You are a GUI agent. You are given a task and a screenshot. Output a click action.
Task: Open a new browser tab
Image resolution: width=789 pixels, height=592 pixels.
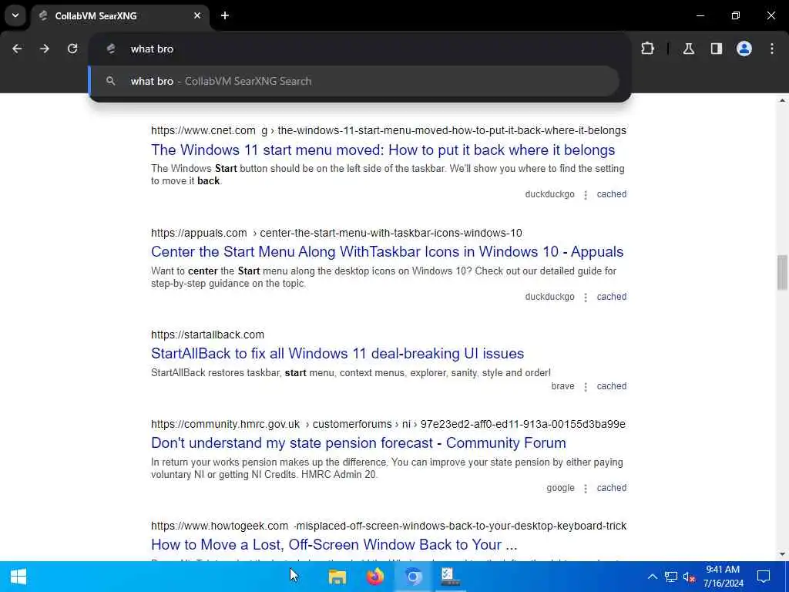point(225,15)
